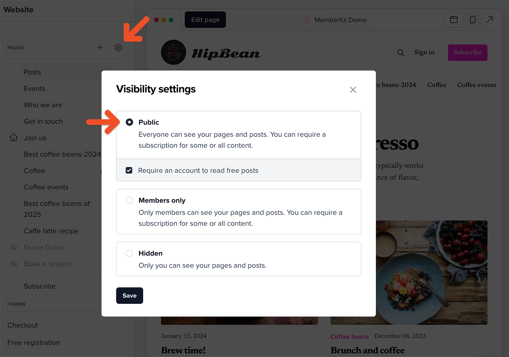
Task: Select the Hidden visibility option
Action: point(129,253)
